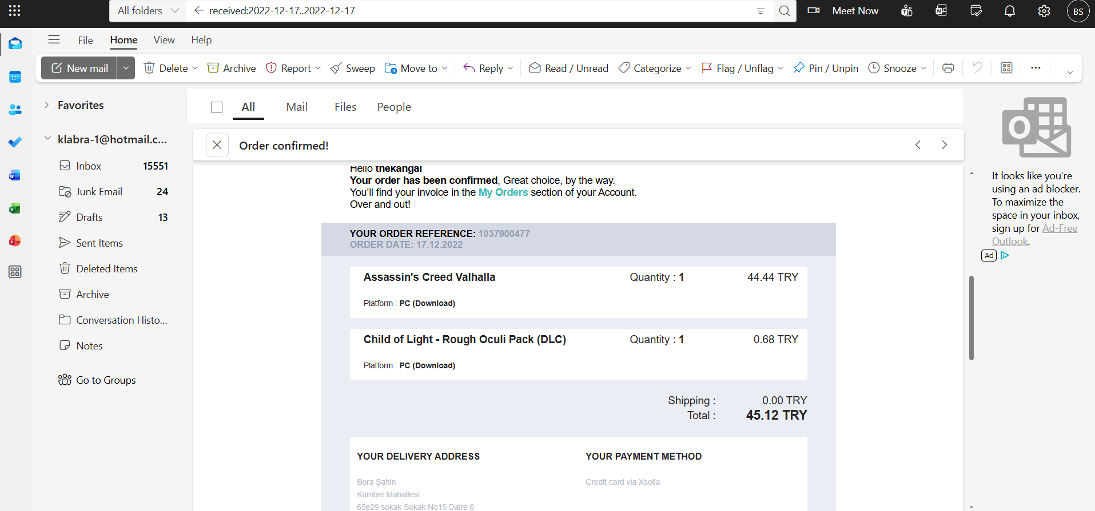Archive the open message
This screenshot has height=511, width=1095.
coord(232,68)
